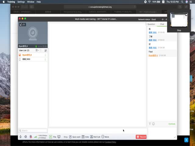Toggle the camera icon in bottom toolbar
The width and height of the screenshot is (195, 146).
click(x=30, y=137)
